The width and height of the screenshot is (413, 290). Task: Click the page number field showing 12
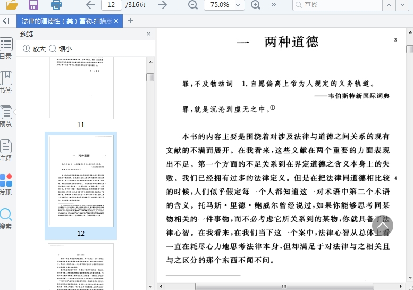[112, 5]
